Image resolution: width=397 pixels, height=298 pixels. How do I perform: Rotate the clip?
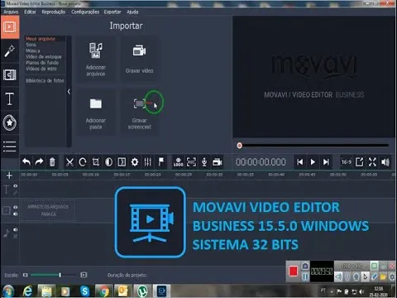[83, 162]
